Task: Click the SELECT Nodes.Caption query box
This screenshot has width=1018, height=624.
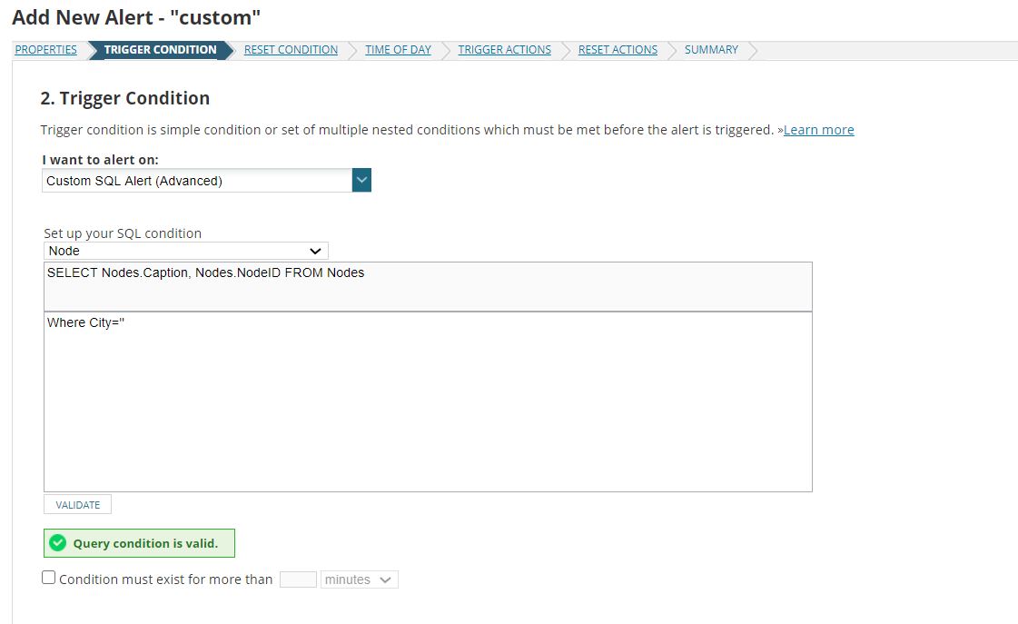Action: tap(427, 286)
